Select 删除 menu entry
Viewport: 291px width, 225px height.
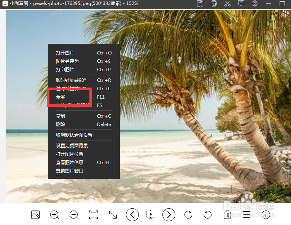[84, 124]
